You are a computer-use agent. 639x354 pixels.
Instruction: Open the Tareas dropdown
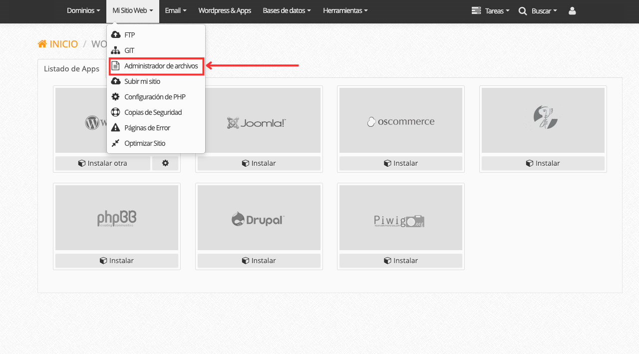491,10
